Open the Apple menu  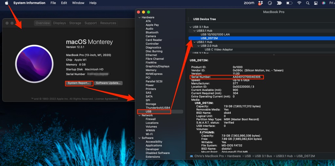6,3
